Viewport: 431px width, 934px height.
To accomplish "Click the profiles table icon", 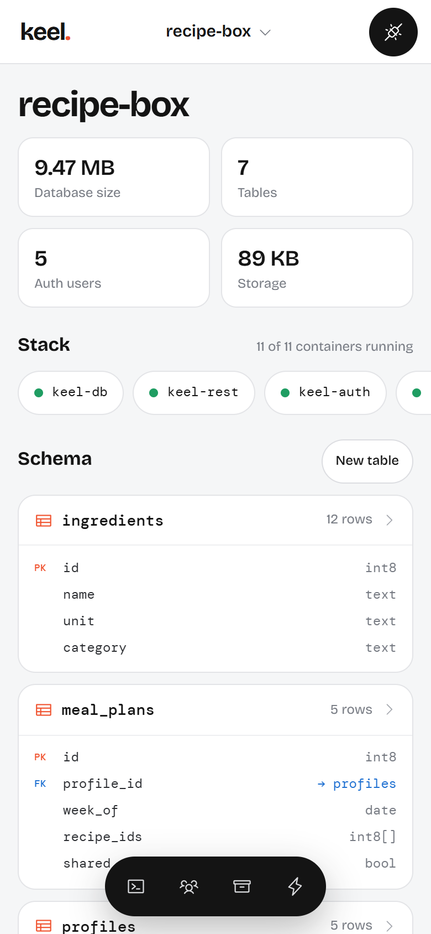I will coord(44,926).
